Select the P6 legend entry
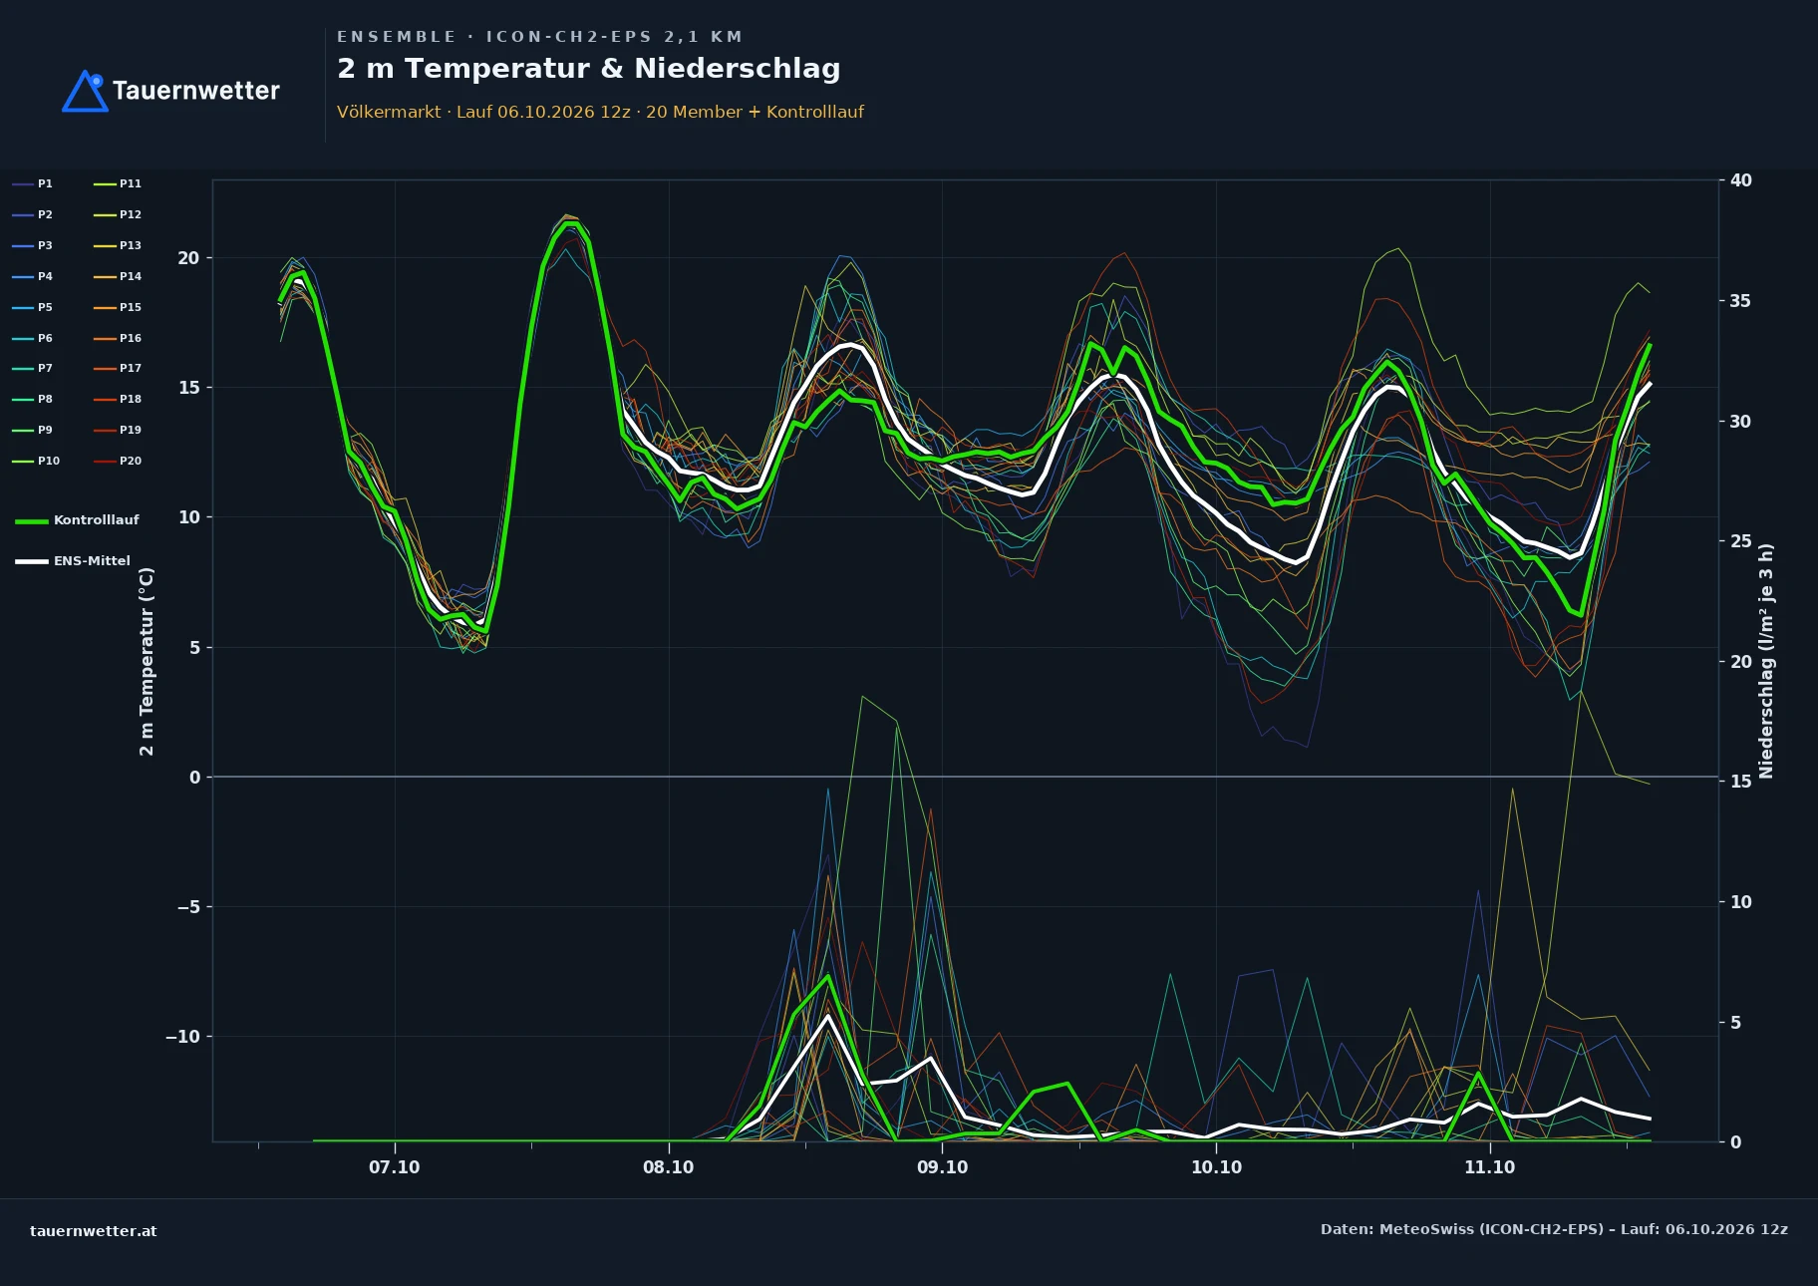This screenshot has width=1818, height=1286. [33, 338]
